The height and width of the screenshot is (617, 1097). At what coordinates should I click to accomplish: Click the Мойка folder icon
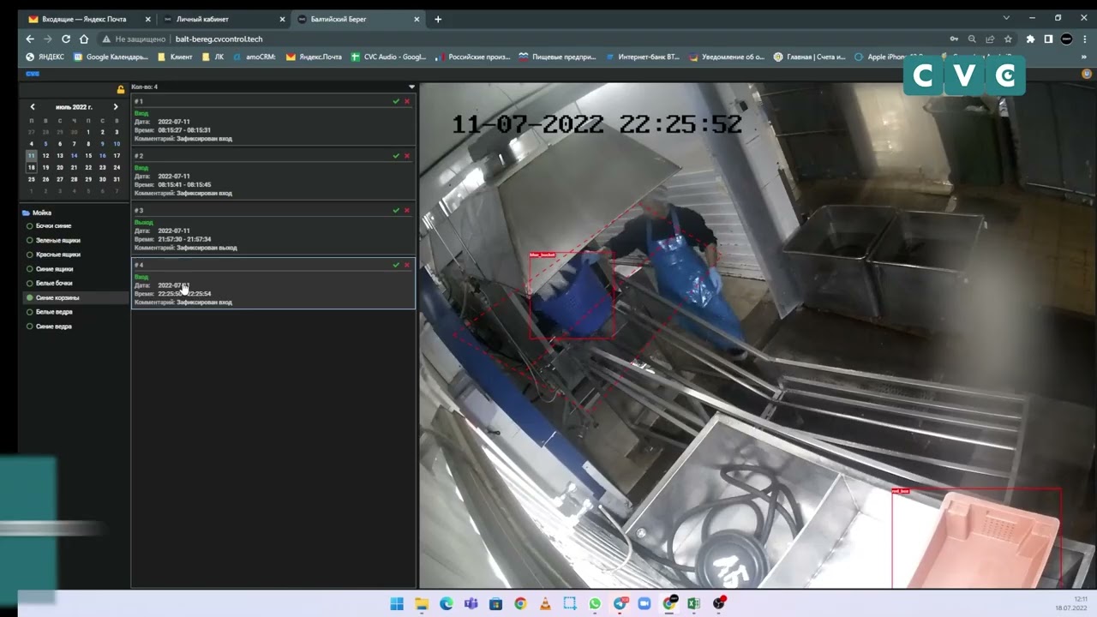[26, 213]
